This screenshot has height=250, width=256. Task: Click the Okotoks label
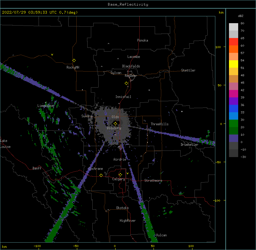[122, 208]
